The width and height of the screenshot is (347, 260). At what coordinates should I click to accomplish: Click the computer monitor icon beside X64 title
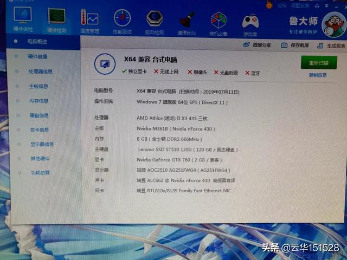pos(104,64)
